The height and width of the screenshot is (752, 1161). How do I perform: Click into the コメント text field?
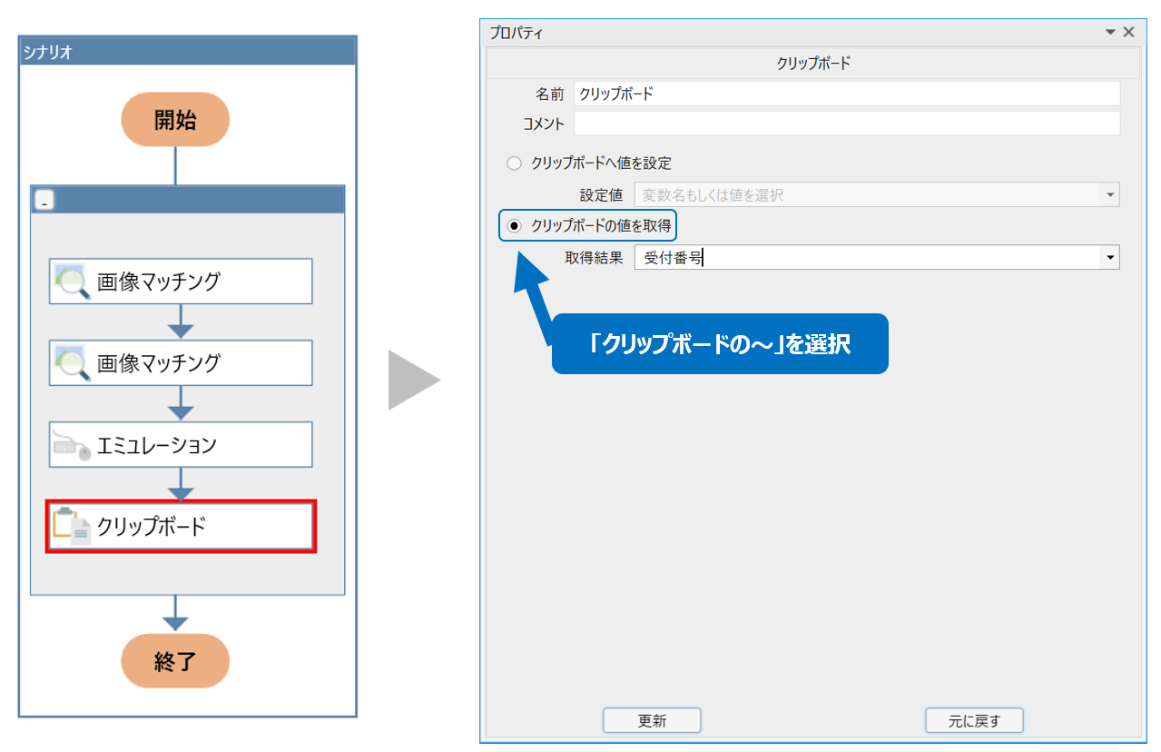[x=846, y=124]
